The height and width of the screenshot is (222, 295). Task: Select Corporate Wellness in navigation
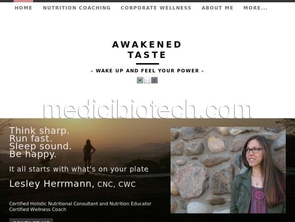(x=156, y=8)
